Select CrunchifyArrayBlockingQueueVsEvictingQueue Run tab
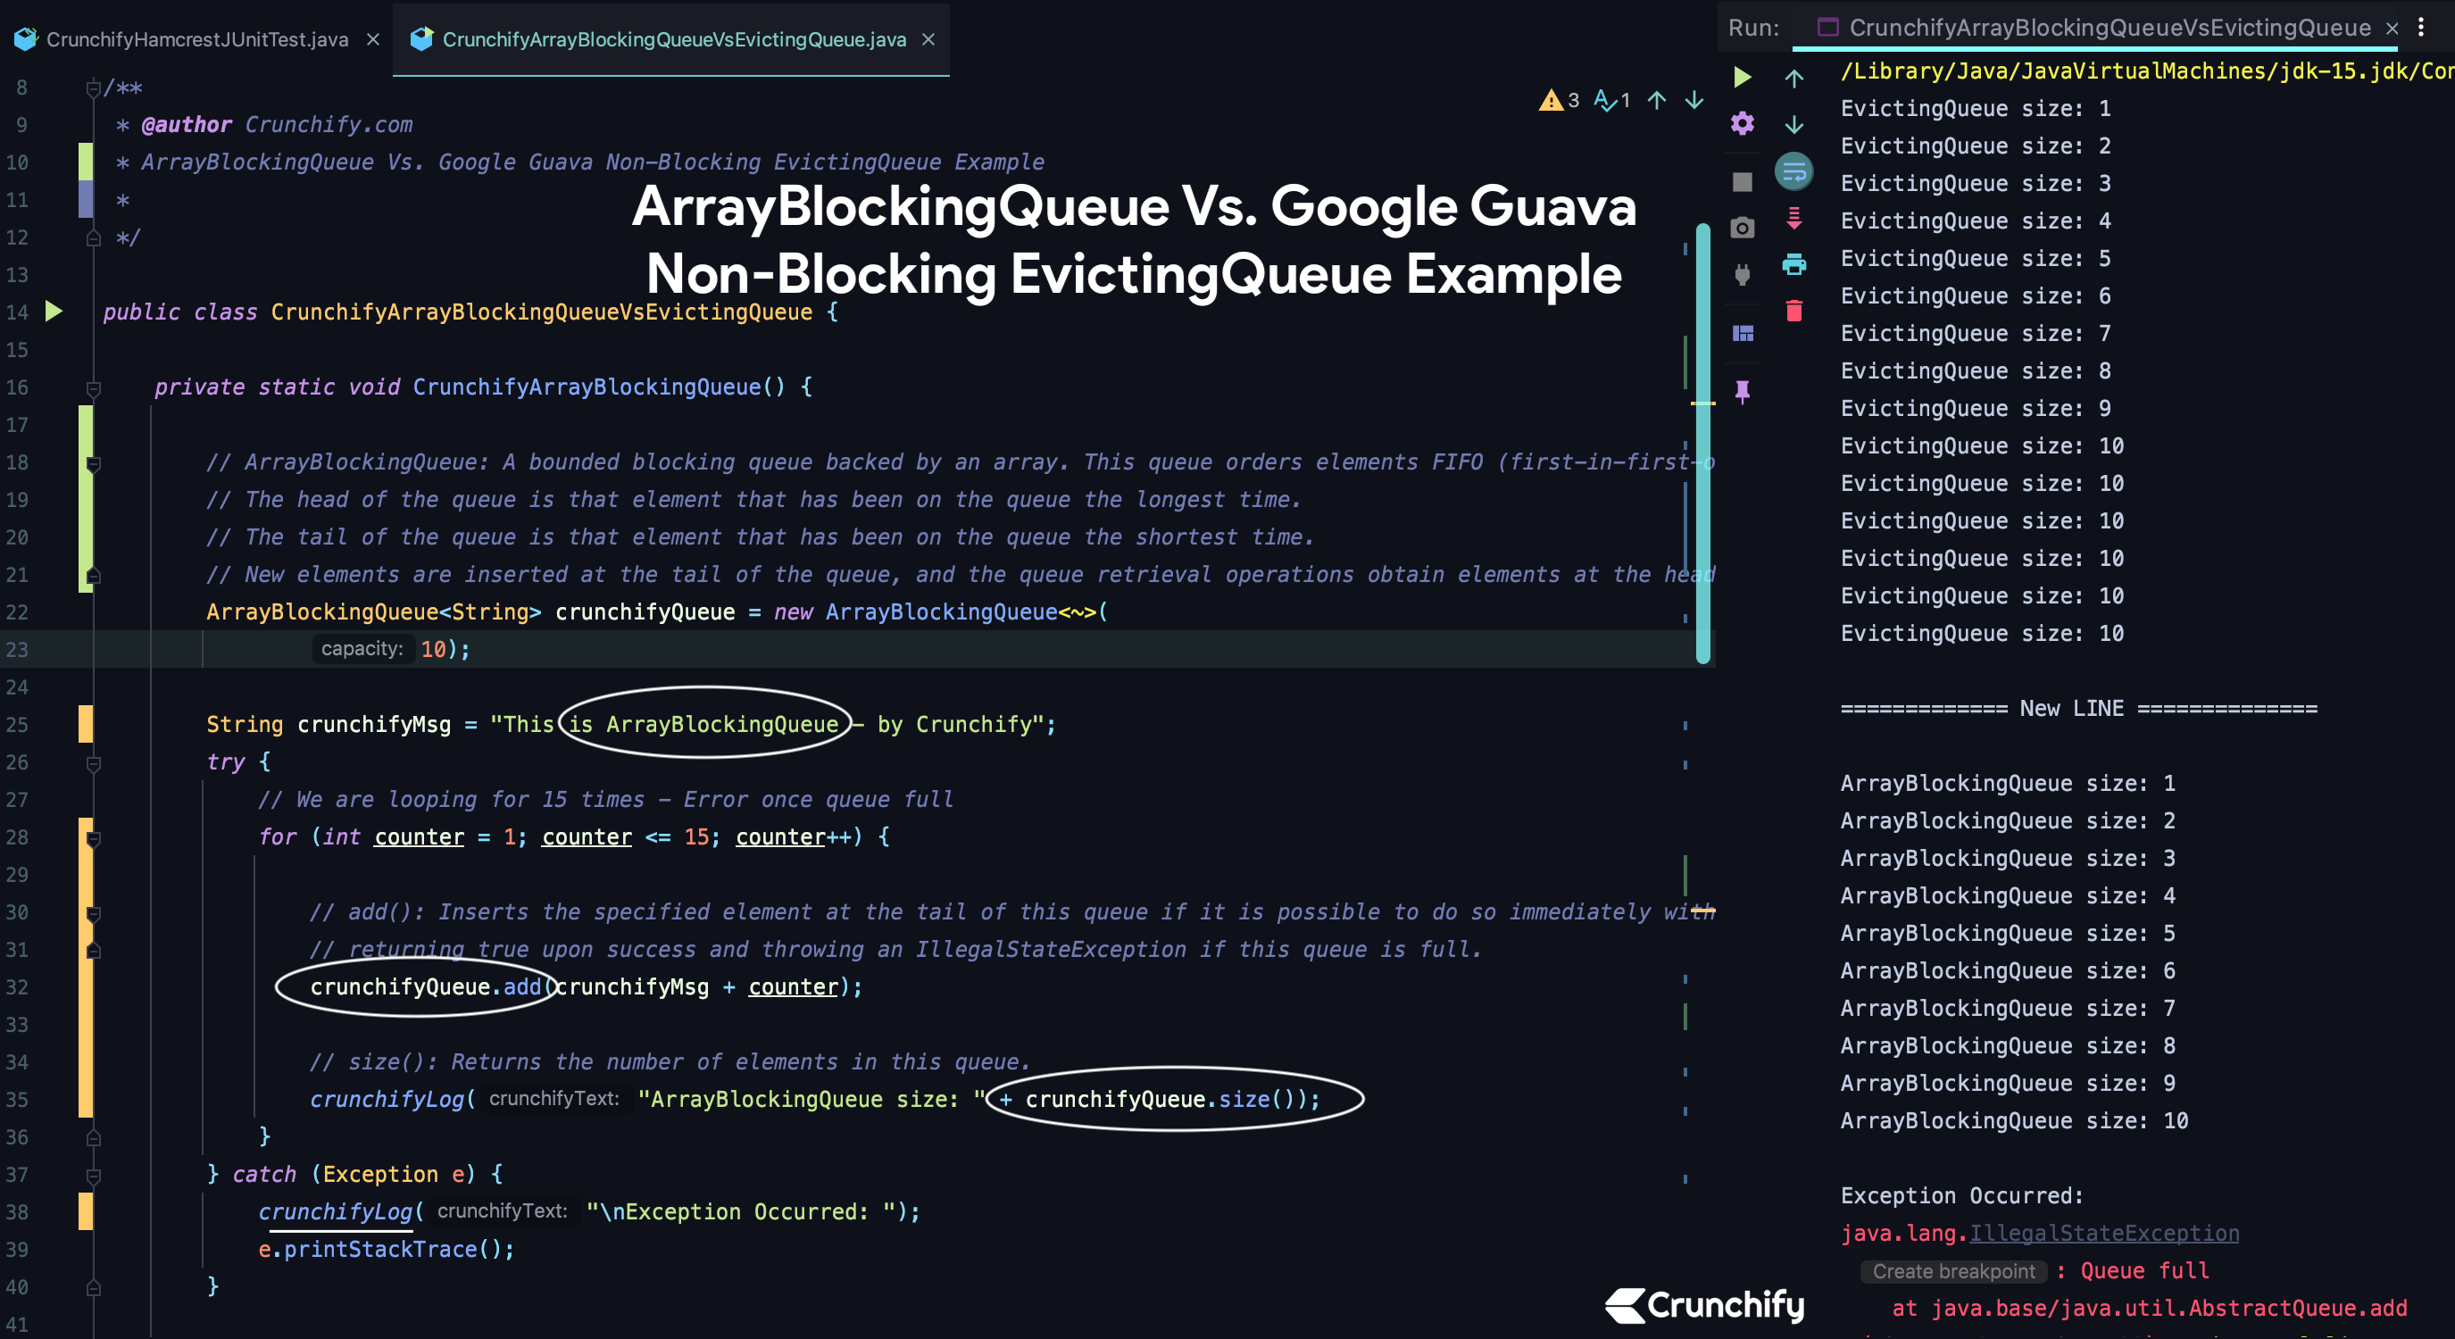Image resolution: width=2455 pixels, height=1339 pixels. pos(2107,28)
